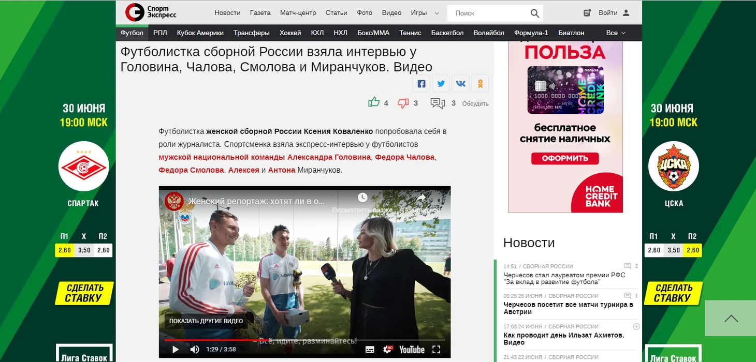The width and height of the screenshot is (756, 362).
Task: Open the Александра Головина link
Action: (329, 157)
